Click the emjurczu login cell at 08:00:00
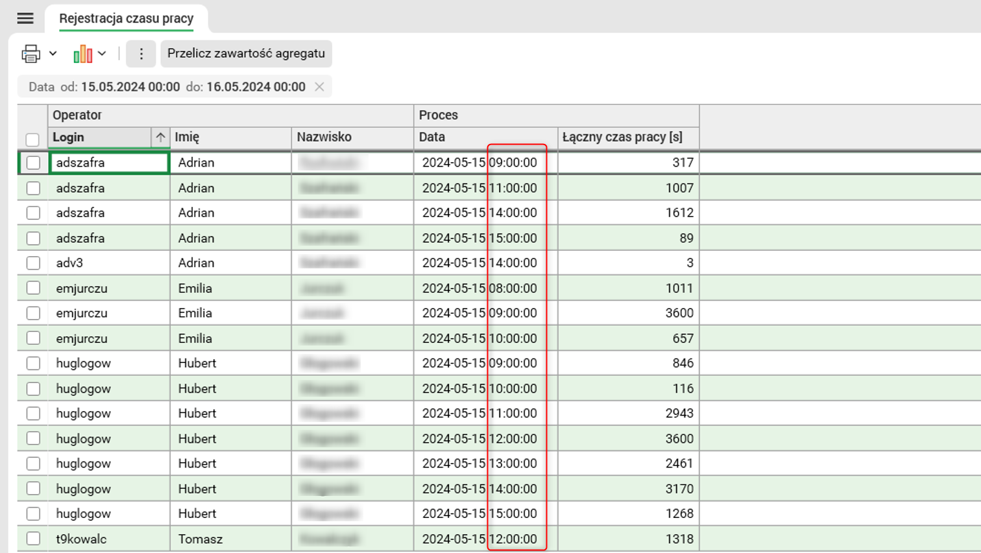 [x=109, y=288]
